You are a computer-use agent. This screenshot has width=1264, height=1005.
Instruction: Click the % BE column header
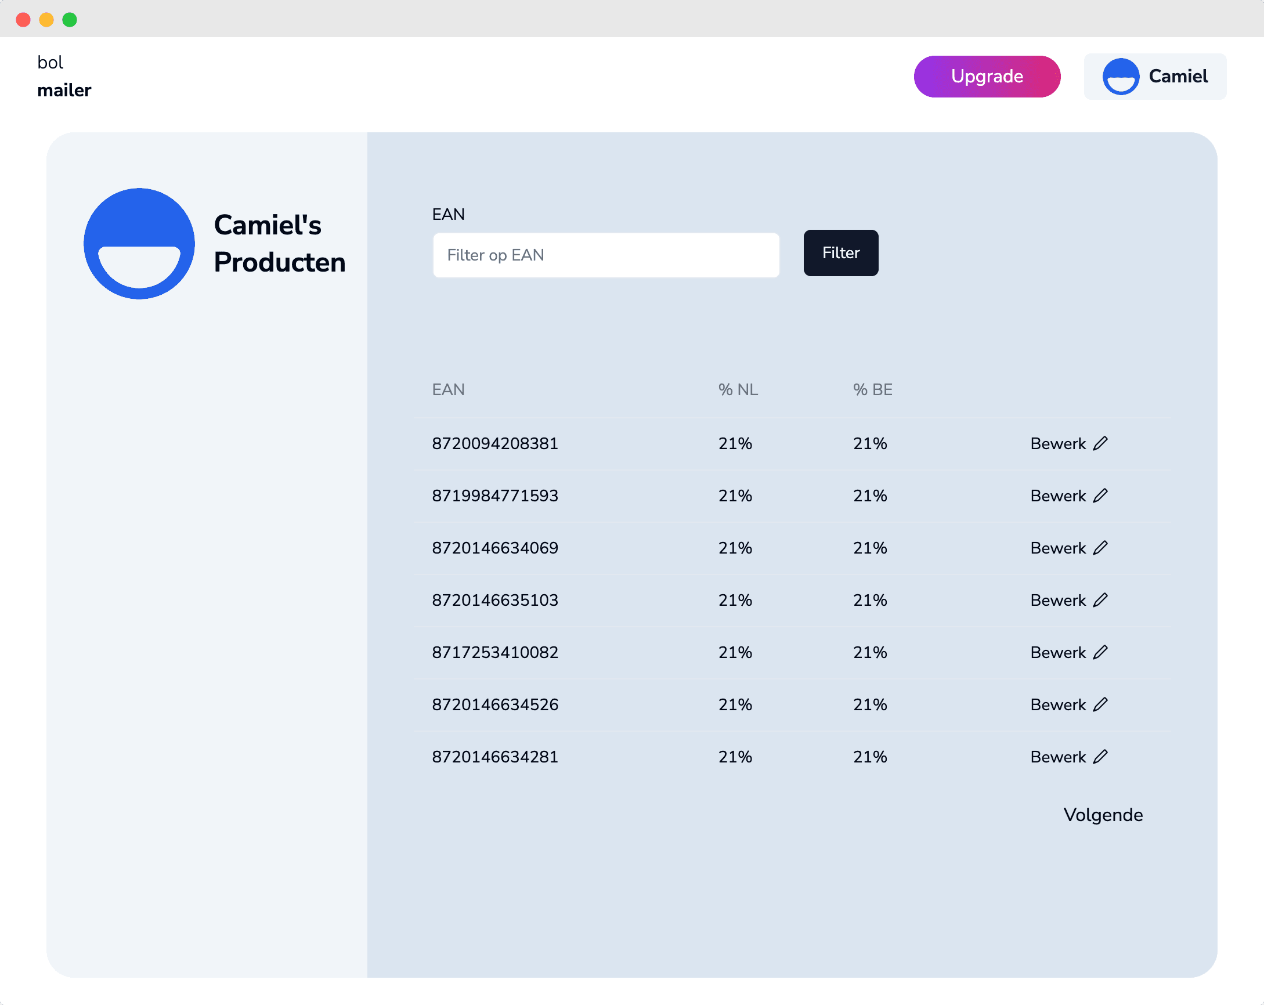[872, 390]
